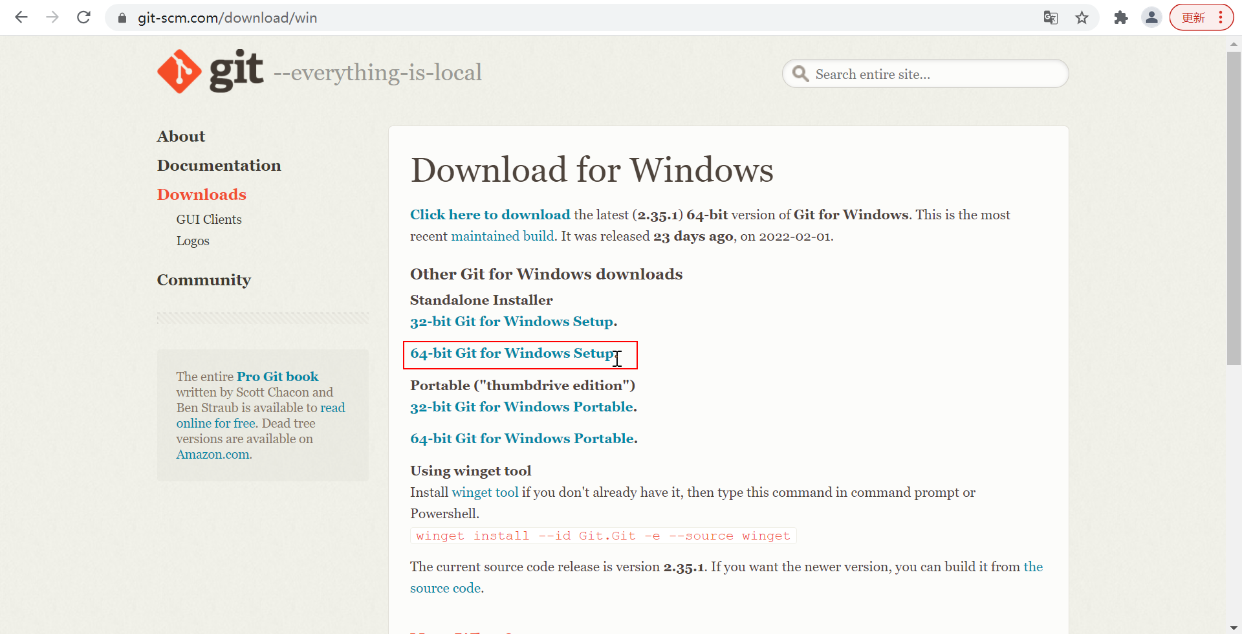Open the Chrome profile avatar icon

click(x=1152, y=17)
